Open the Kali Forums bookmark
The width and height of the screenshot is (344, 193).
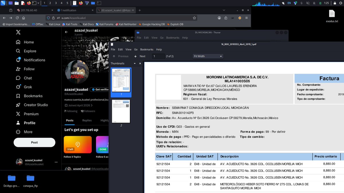point(104,24)
